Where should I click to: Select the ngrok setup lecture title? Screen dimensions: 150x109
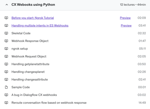tap(19, 49)
